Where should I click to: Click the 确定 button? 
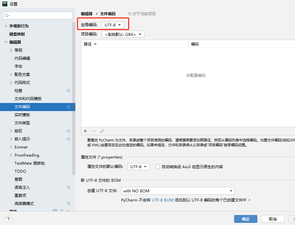tap(245, 219)
